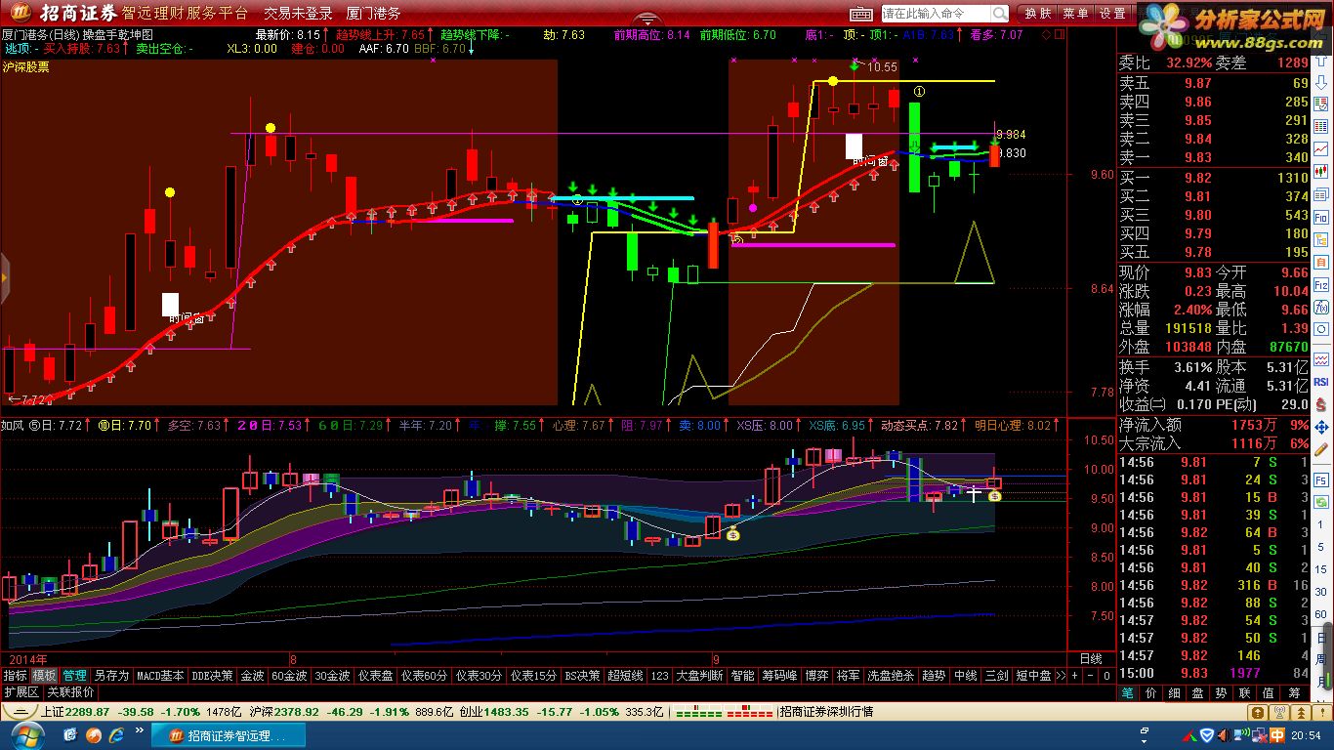Click the 上证 index value 2289.87
Screen dimensions: 1334x750
(89, 712)
